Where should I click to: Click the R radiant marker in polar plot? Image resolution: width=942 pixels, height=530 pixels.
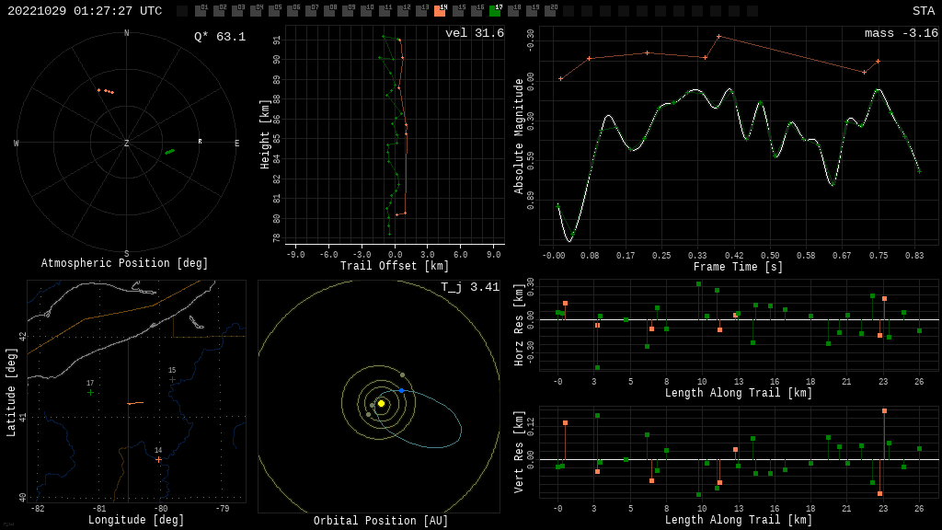pos(200,142)
